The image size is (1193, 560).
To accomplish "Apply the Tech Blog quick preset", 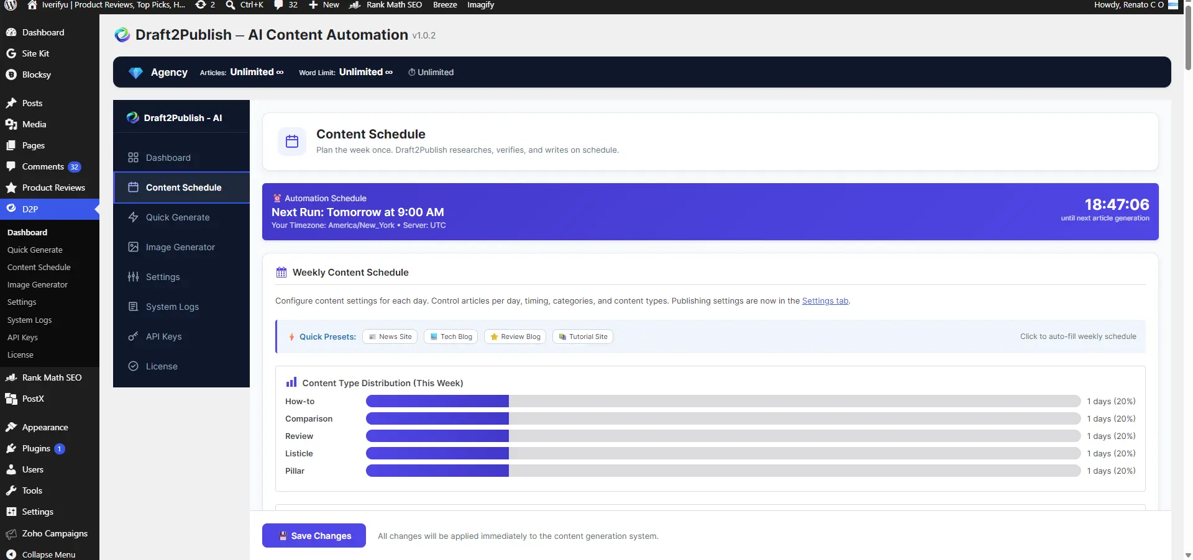I will pos(450,336).
